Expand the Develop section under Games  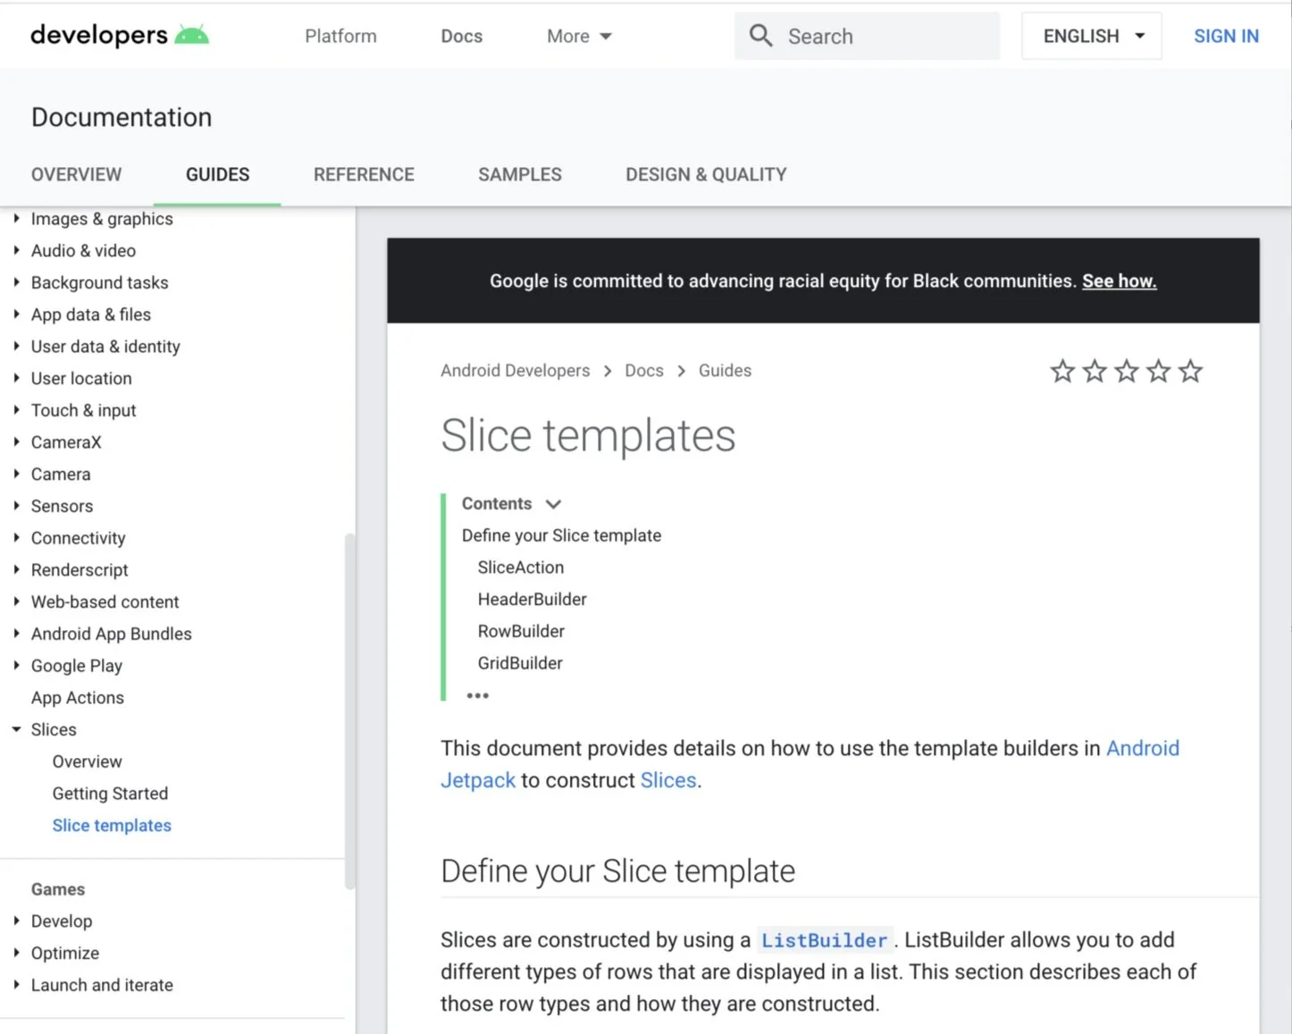click(16, 921)
